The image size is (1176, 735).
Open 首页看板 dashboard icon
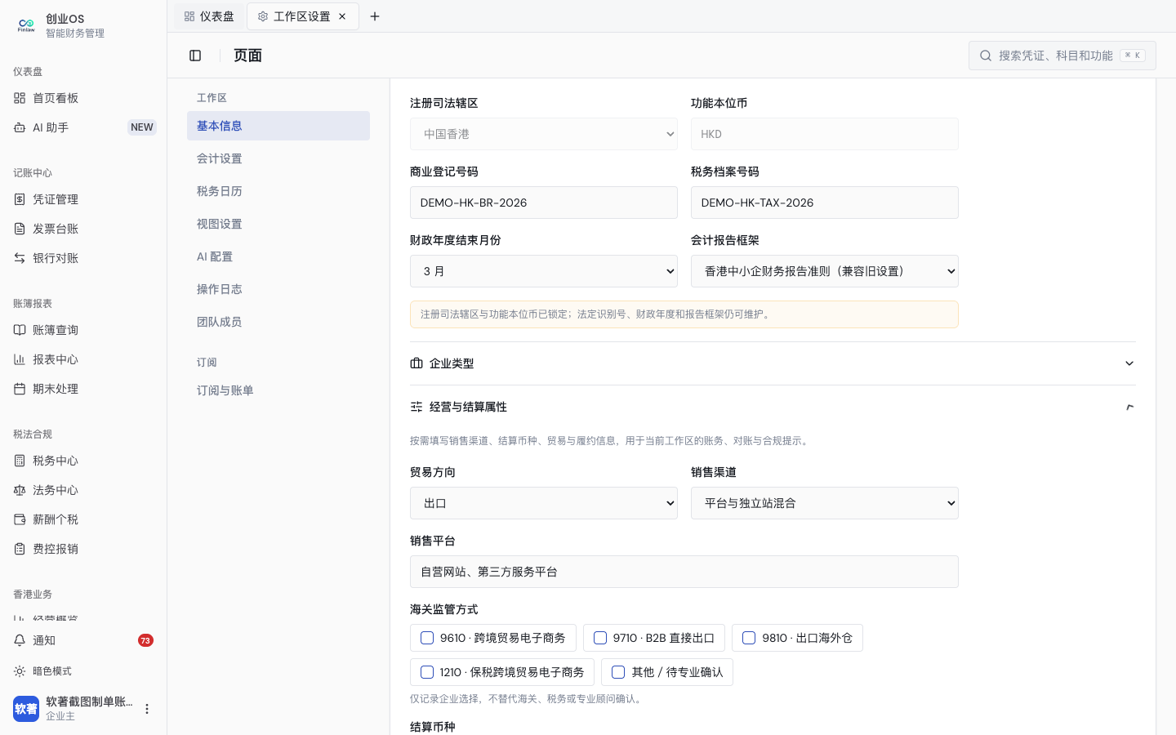(20, 98)
